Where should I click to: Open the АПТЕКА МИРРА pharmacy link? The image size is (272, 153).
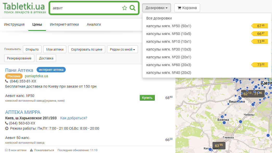[23, 112]
